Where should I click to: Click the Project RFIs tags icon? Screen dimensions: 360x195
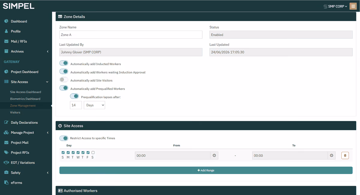point(6,152)
